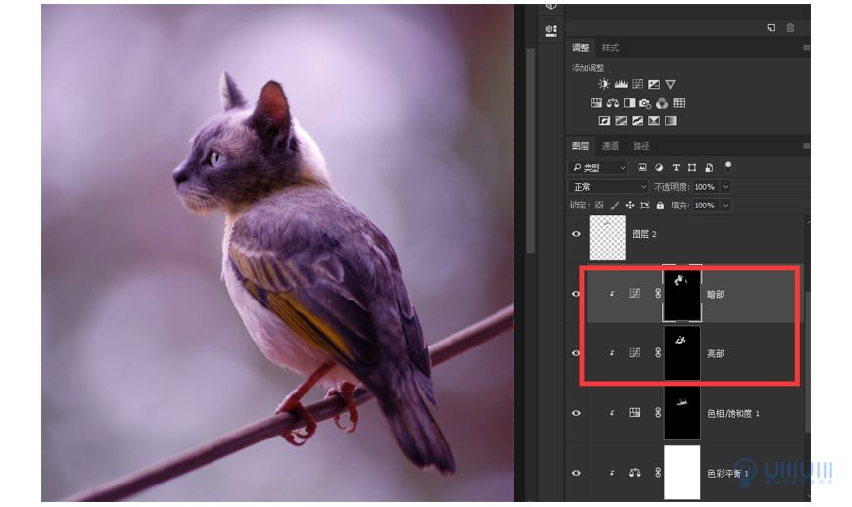Click the trash icon in top panel
Screen dimensions: 852x507
(790, 28)
